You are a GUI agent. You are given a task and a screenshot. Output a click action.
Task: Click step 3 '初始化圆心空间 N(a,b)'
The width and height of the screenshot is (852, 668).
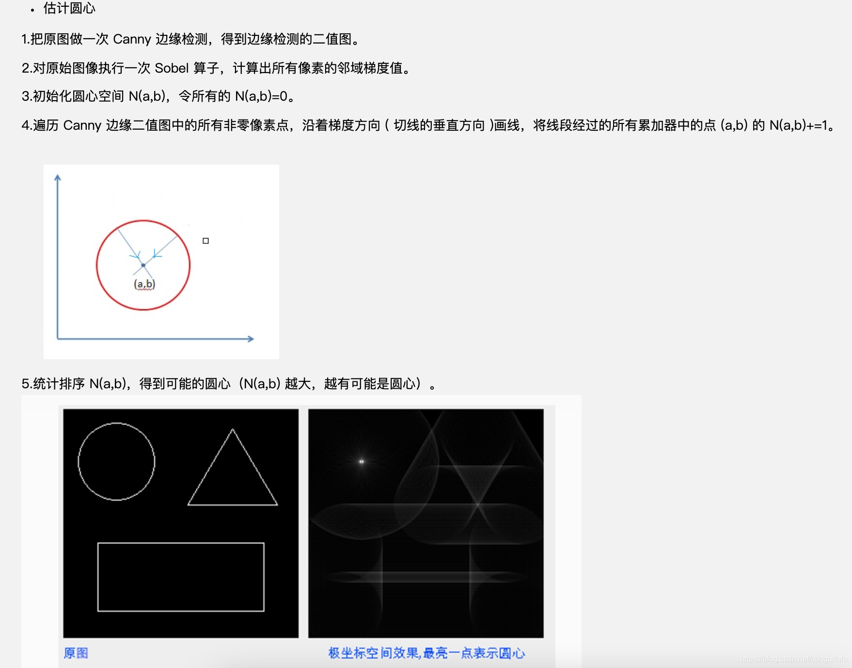pyautogui.click(x=158, y=96)
